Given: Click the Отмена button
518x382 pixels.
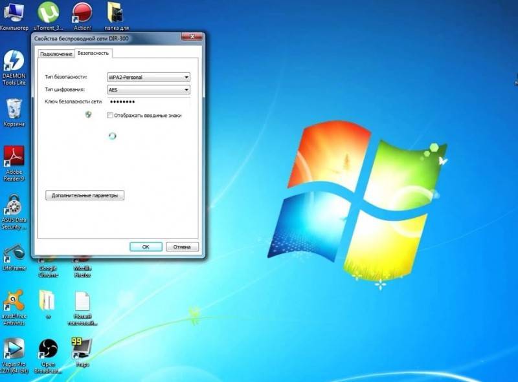Looking at the screenshot, I should (182, 247).
